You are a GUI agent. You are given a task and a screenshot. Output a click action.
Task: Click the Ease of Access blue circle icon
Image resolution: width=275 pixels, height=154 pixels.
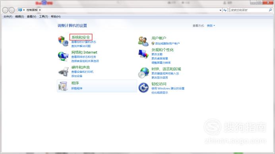143,87
